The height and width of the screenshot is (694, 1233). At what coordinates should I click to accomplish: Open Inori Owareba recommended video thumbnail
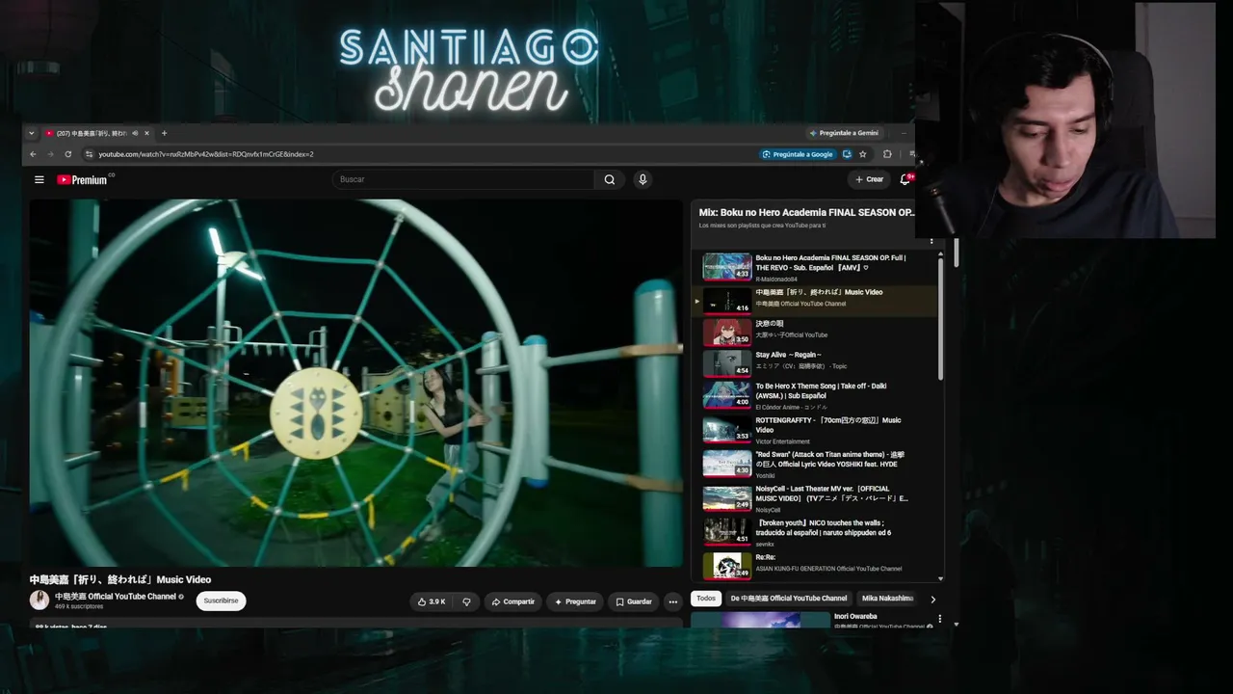tap(760, 620)
